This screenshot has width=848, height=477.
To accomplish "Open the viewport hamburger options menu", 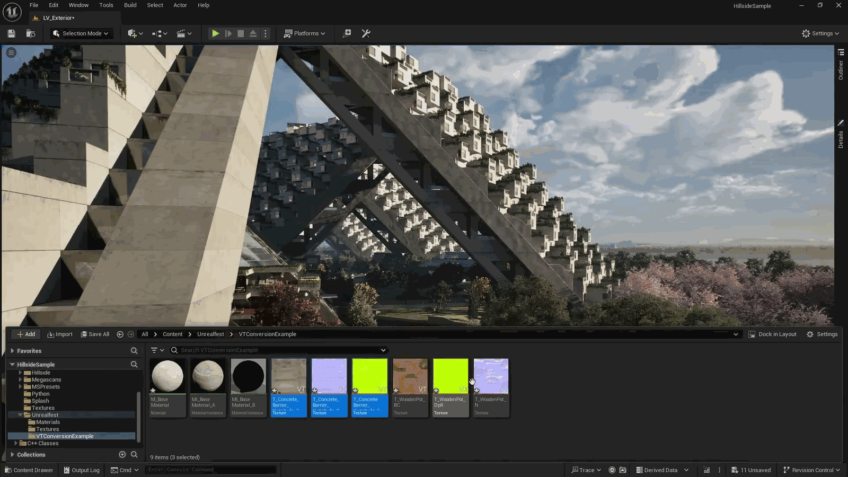I will pos(11,52).
